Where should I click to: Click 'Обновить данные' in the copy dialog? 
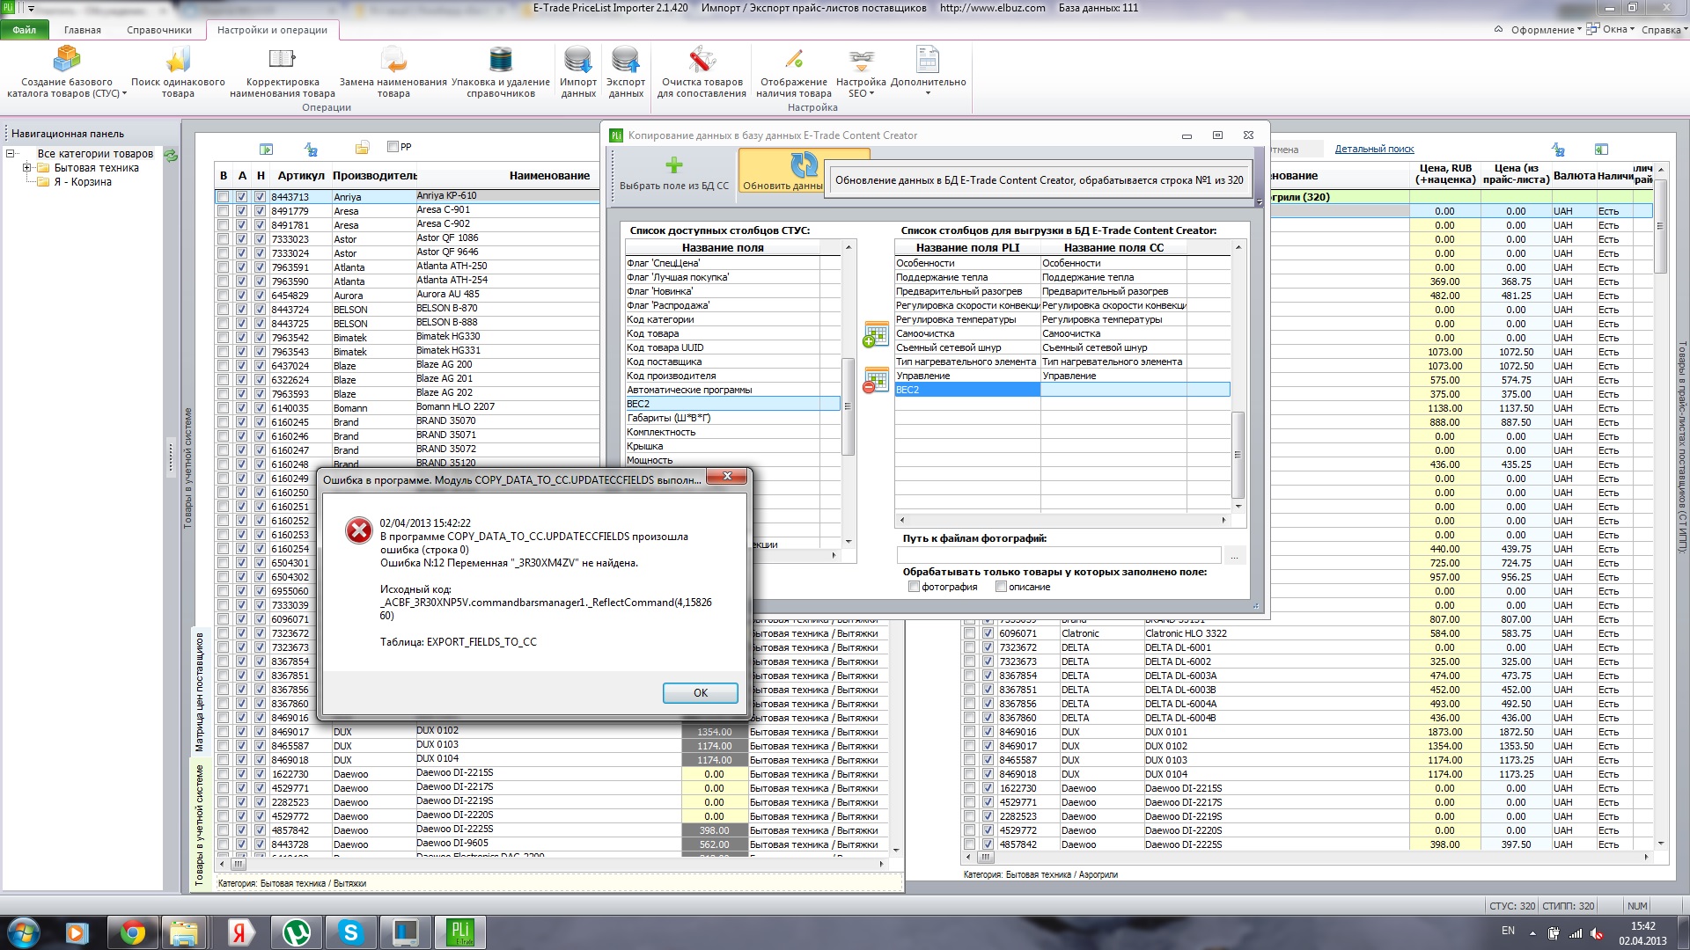coord(783,172)
